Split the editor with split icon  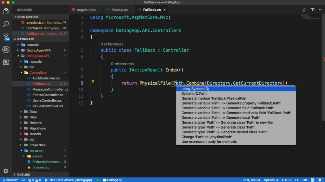[x=313, y=10]
